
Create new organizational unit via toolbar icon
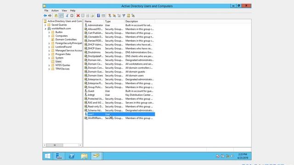[x=119, y=16]
